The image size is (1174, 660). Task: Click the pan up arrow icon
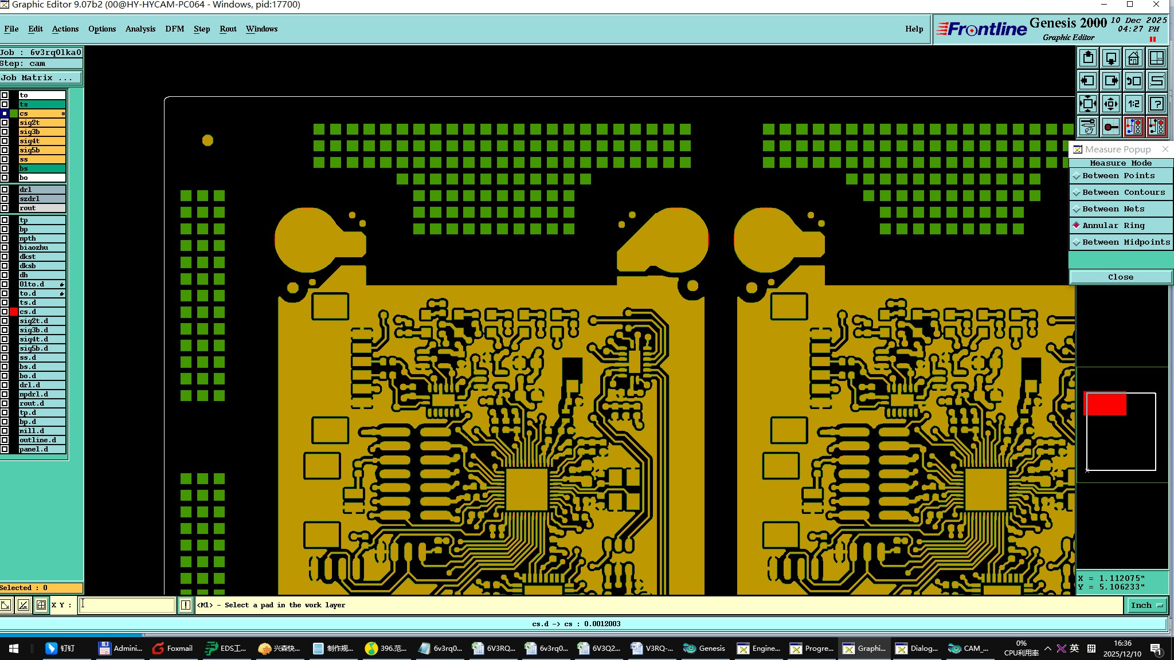click(1087, 58)
